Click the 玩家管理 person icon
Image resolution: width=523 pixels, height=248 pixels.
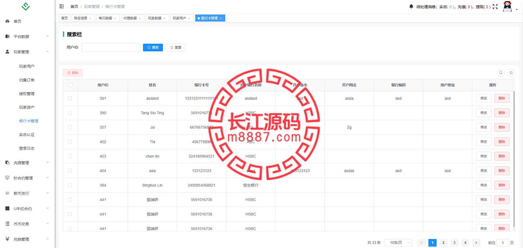[7, 52]
